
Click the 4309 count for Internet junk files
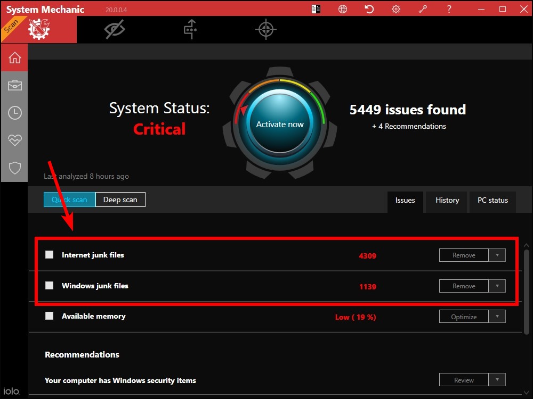click(x=367, y=256)
